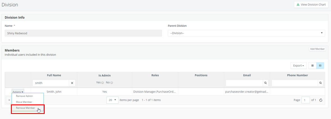Select No for Is Admin filter

(112, 83)
